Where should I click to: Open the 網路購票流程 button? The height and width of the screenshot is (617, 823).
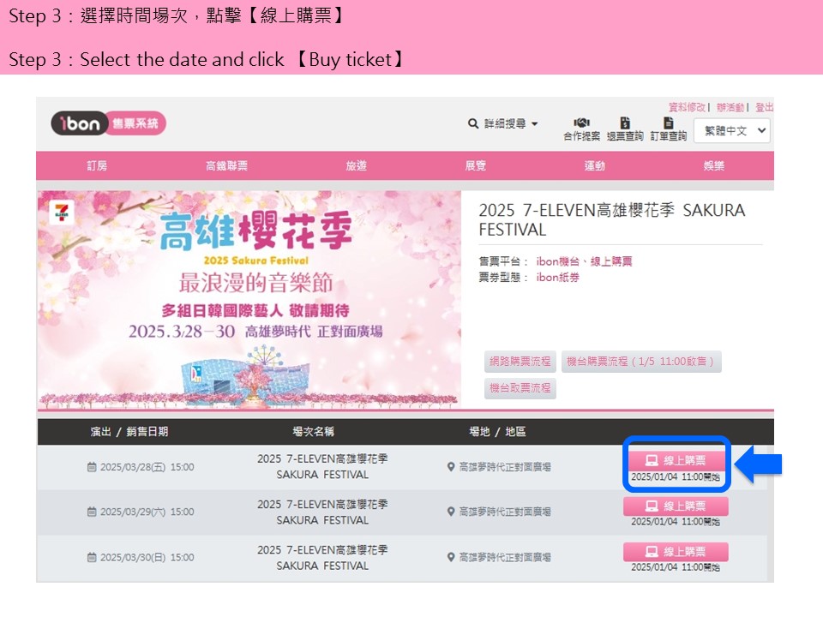520,362
